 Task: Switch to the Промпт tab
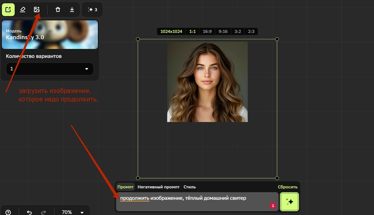(125, 187)
